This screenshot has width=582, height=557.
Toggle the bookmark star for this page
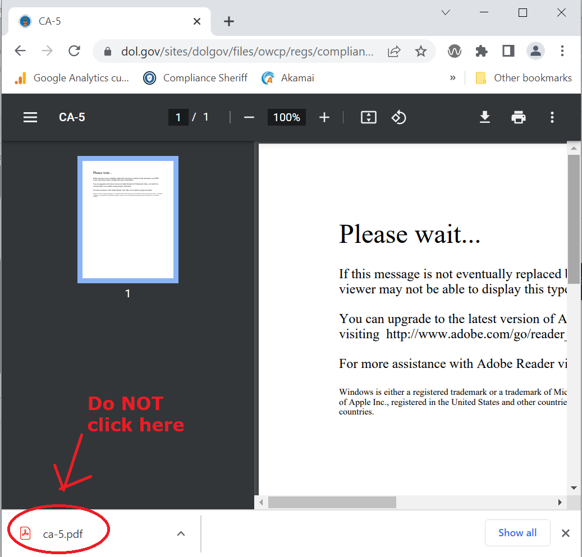421,50
